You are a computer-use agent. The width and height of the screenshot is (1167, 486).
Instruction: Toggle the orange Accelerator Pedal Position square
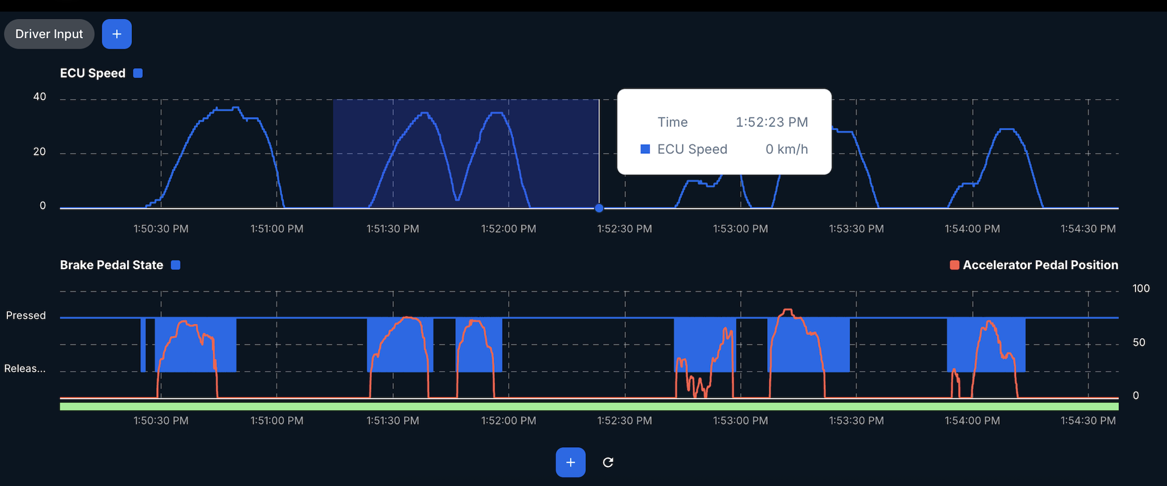[x=954, y=265]
